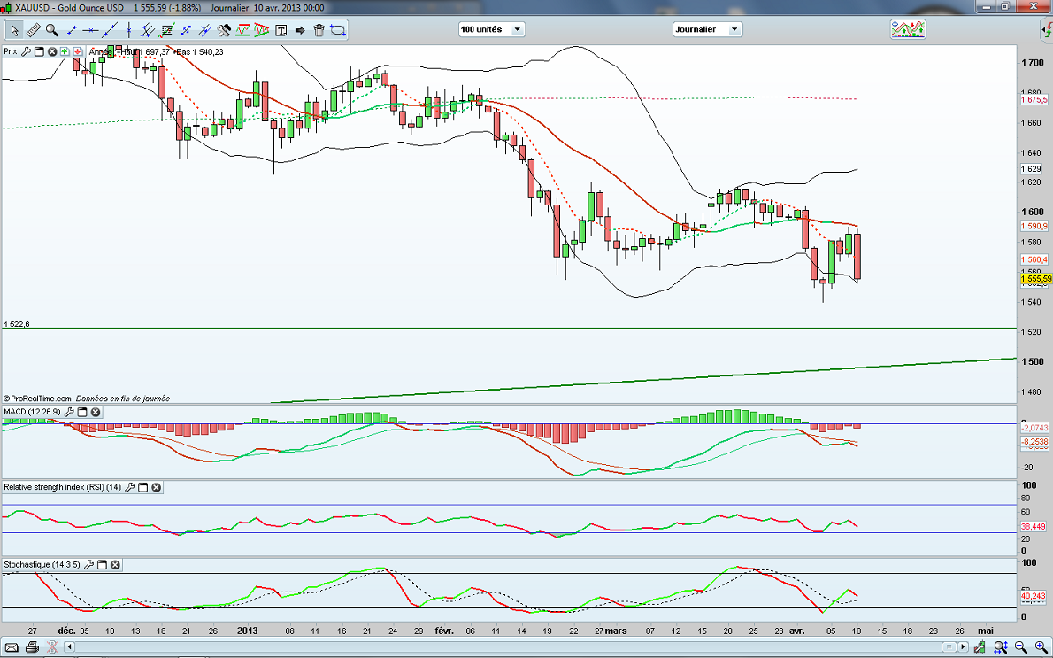Open the indicators chart icon at top right

[908, 29]
